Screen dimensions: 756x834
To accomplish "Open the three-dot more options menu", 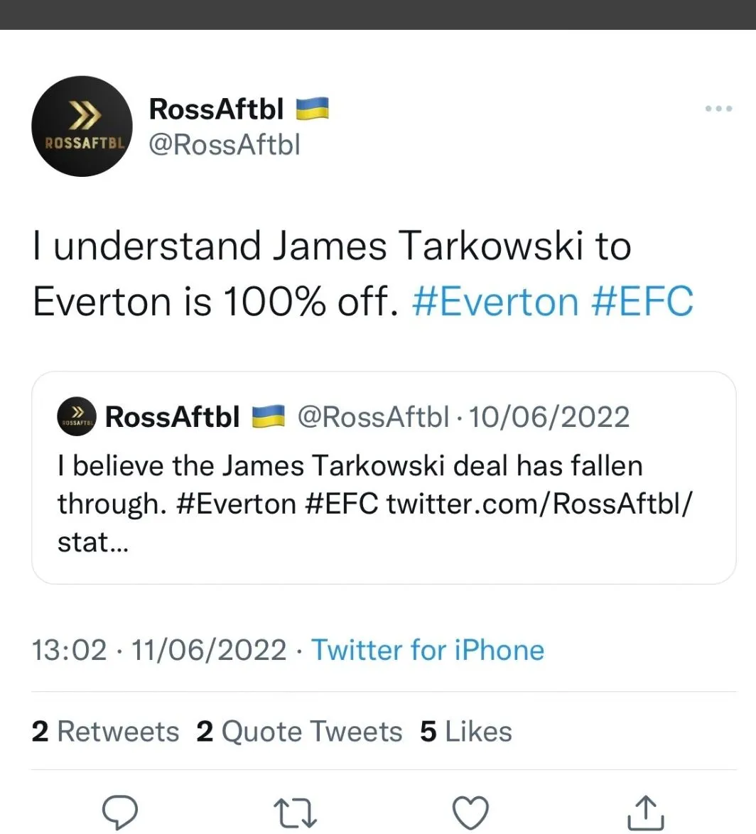I will point(718,109).
